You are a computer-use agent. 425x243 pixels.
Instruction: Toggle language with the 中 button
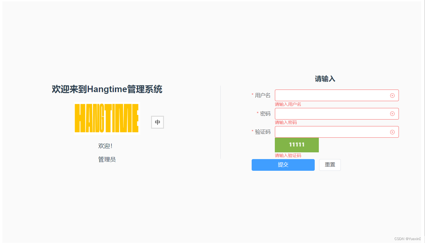point(158,122)
